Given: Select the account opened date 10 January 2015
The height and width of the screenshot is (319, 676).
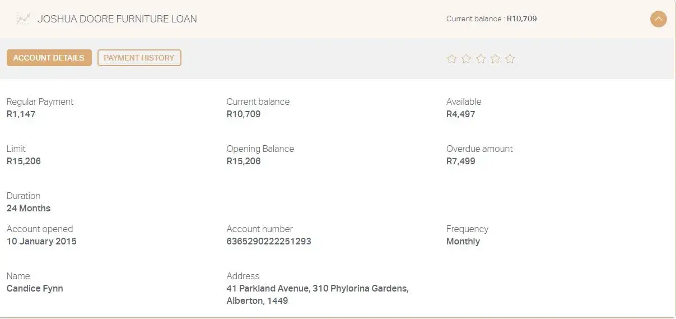Looking at the screenshot, I should pos(41,242).
